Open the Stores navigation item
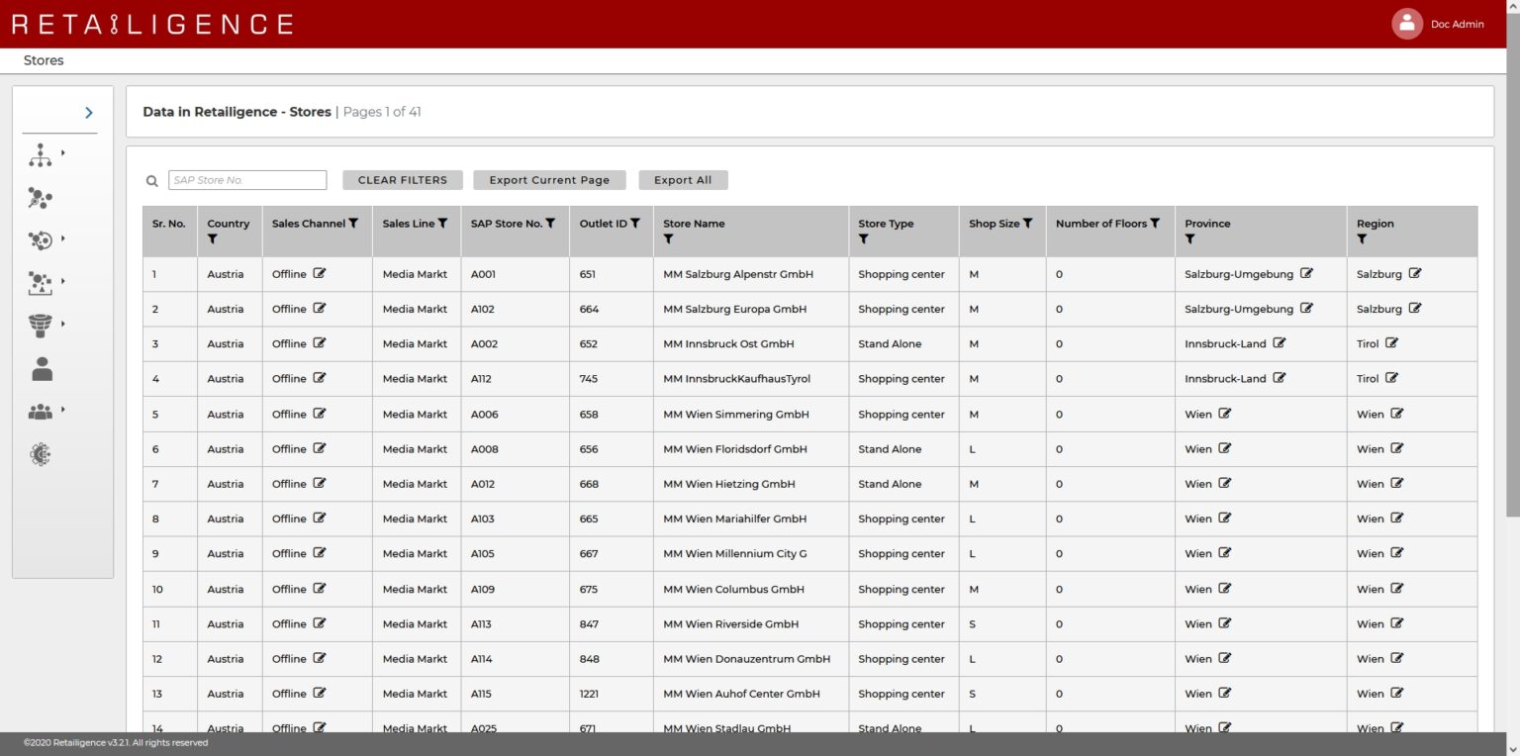Screen dimensions: 1520x756 click(x=44, y=60)
